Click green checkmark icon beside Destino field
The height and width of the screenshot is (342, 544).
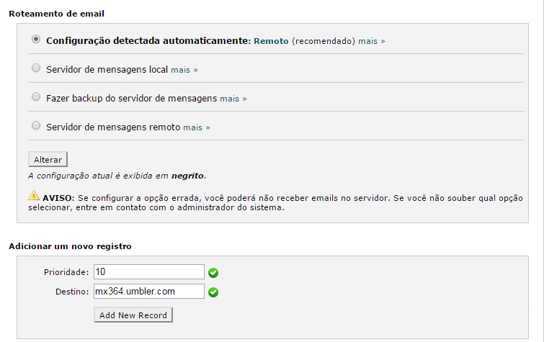213,292
